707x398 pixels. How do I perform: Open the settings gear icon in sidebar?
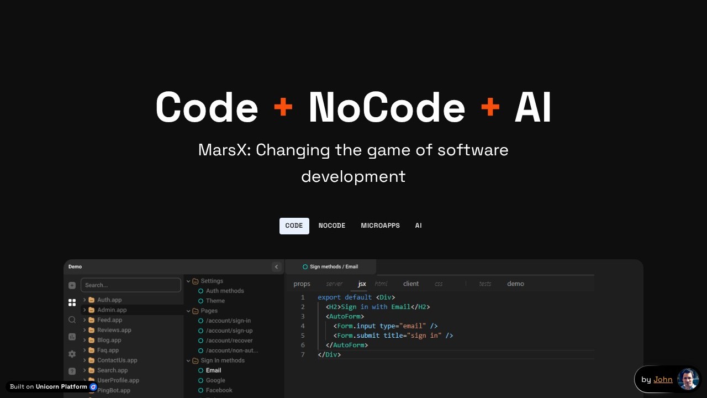coord(72,354)
